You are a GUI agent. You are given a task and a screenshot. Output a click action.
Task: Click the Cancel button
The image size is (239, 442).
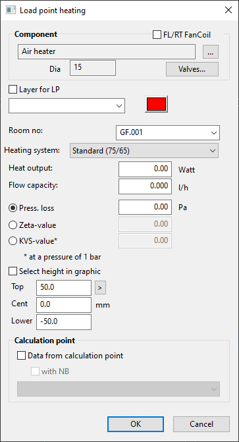[x=201, y=424]
